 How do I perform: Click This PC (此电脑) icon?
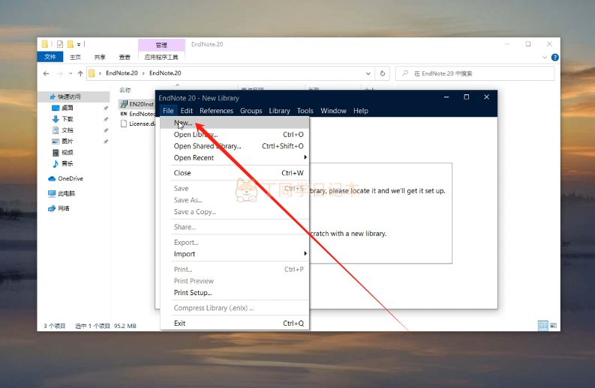pyautogui.click(x=52, y=193)
